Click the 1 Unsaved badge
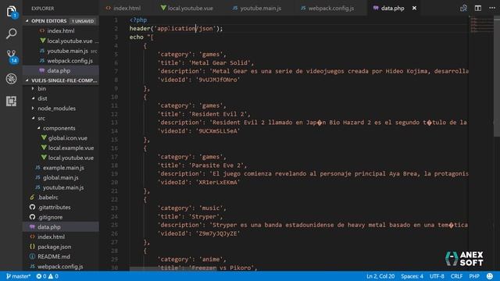 (83, 21)
